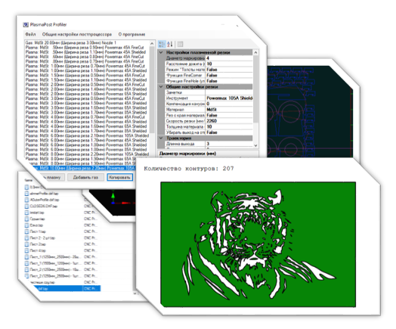Click the red X-axis arrow in 3D view
Viewport: 396px width, 329px height.
coord(125,203)
